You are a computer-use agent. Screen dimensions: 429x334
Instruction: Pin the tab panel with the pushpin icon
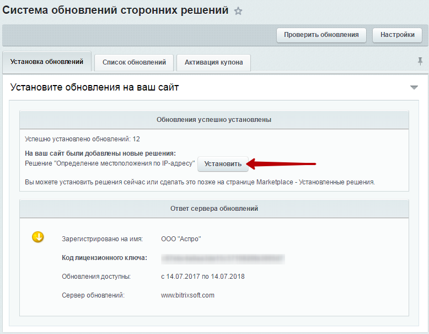420,61
